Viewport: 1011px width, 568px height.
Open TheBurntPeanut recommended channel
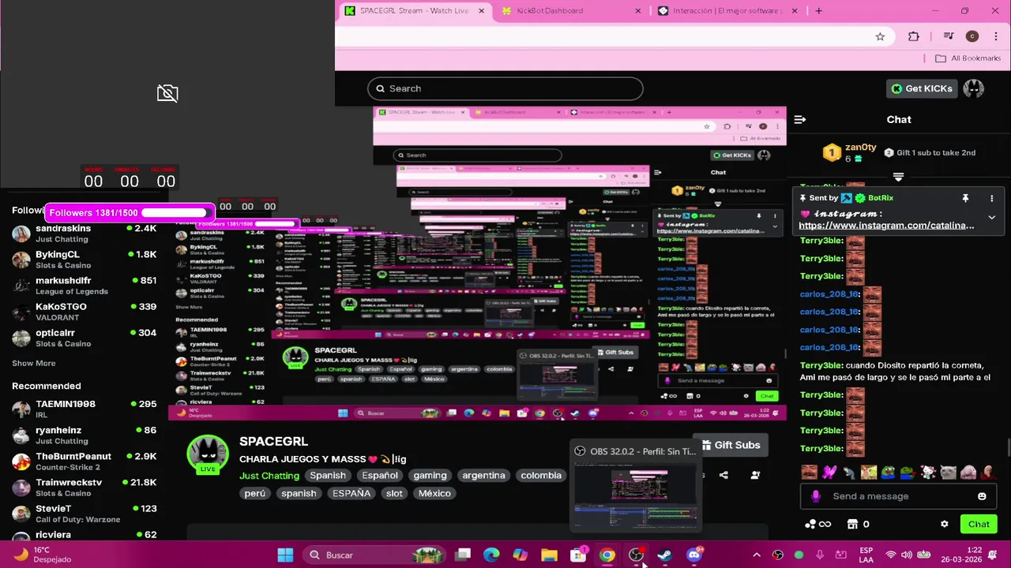coord(84,461)
